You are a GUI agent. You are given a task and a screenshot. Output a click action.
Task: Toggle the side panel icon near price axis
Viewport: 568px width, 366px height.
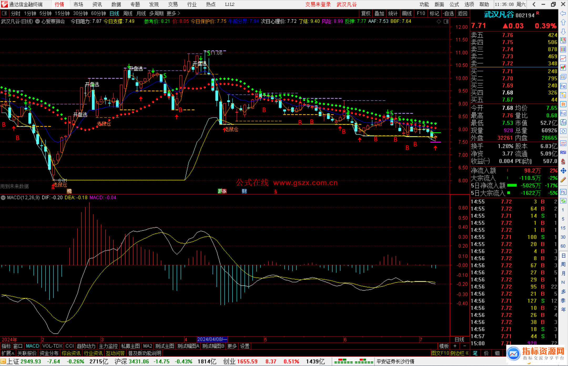tap(446, 22)
